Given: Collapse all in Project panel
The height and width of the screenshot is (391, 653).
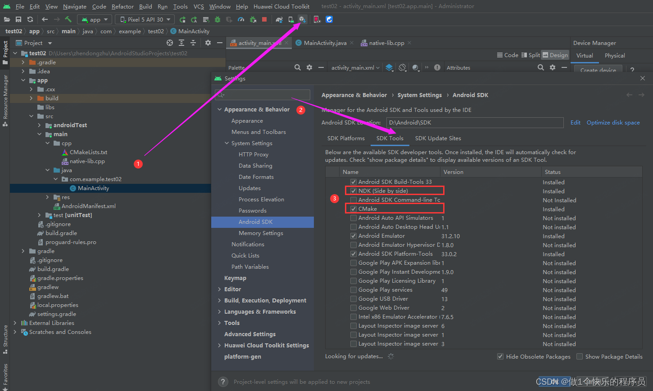Looking at the screenshot, I should click(193, 43).
